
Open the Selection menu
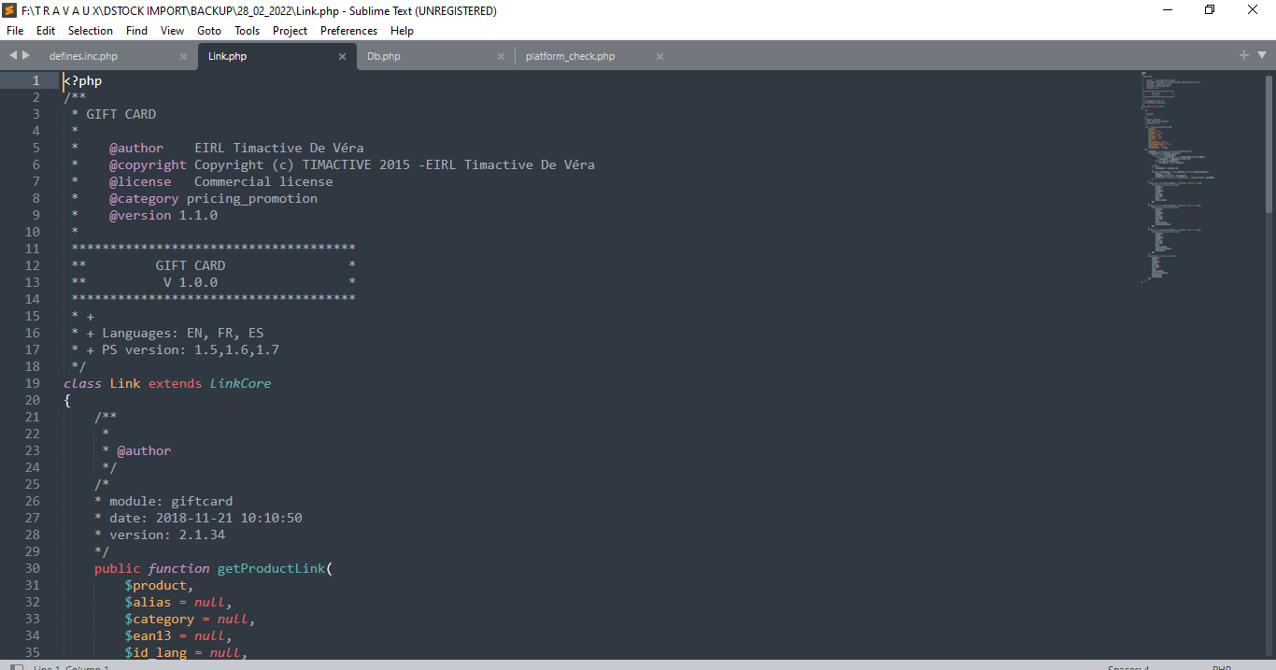coord(91,31)
